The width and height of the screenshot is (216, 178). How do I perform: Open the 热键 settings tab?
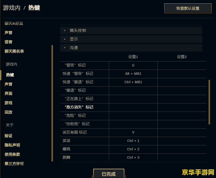(10, 75)
